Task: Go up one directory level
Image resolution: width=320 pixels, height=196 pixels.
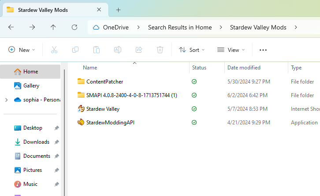Action: [x=53, y=27]
